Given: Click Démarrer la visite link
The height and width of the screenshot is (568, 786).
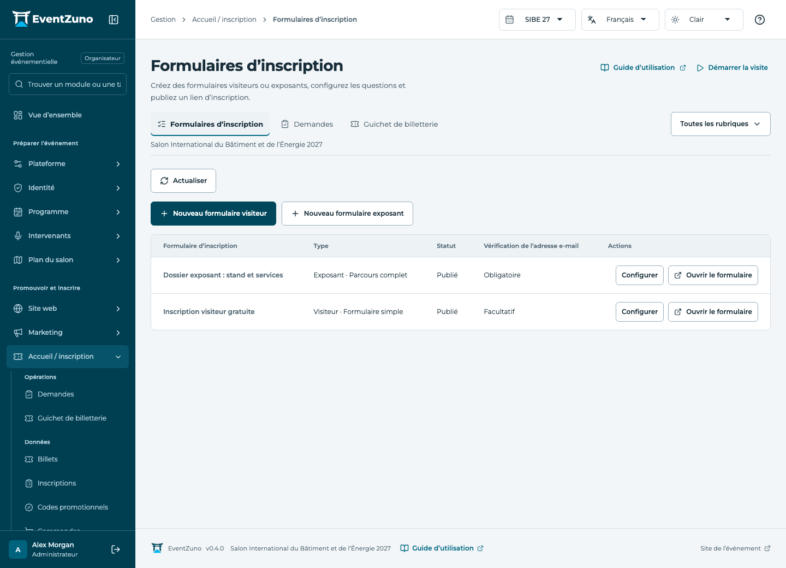Looking at the screenshot, I should click(x=732, y=68).
